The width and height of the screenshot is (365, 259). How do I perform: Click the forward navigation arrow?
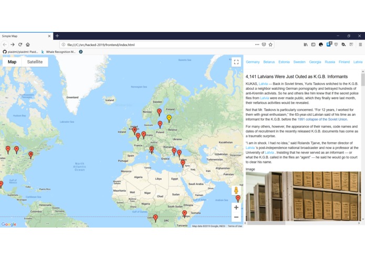tap(13, 45)
